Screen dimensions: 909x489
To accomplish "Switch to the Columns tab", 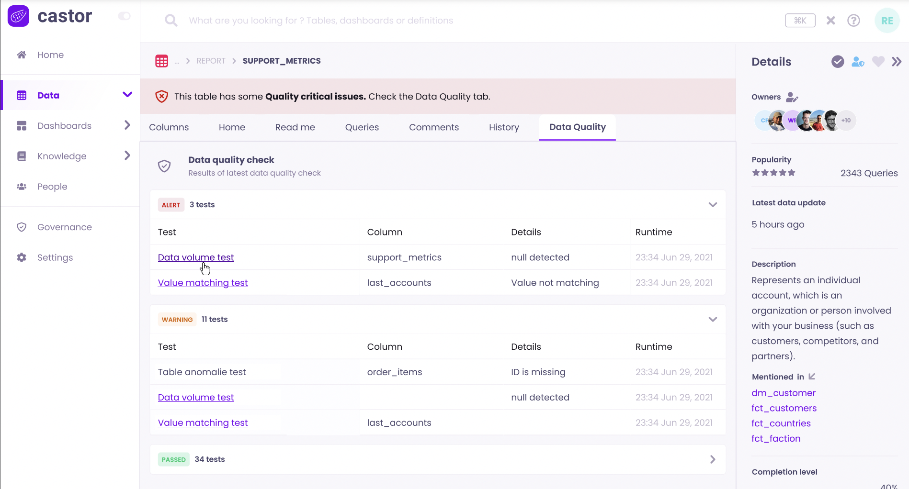I will click(x=169, y=127).
